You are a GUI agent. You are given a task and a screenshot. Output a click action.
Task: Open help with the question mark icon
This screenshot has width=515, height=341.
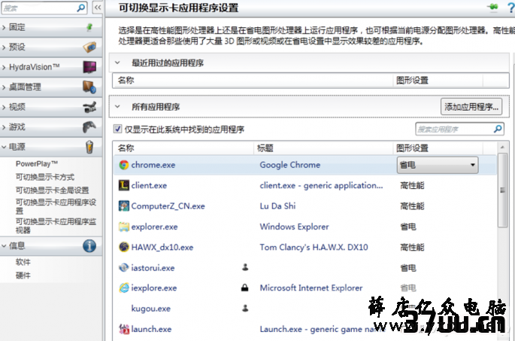pyautogui.click(x=511, y=8)
